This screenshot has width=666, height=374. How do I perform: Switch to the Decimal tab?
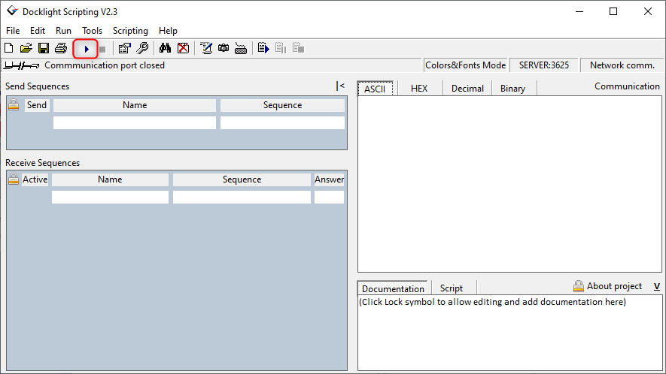coord(467,88)
